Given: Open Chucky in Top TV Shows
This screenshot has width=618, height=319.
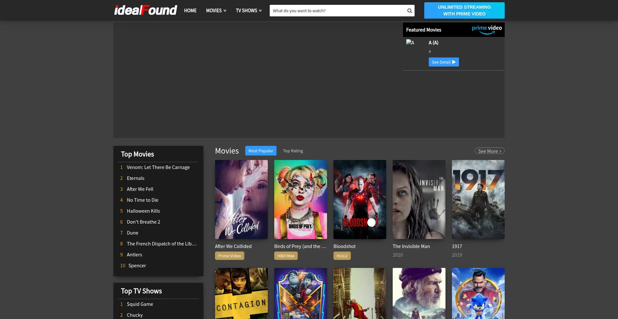Looking at the screenshot, I should [x=135, y=315].
